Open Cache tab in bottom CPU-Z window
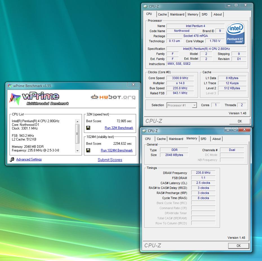The width and height of the screenshot is (262, 261). (x=161, y=139)
